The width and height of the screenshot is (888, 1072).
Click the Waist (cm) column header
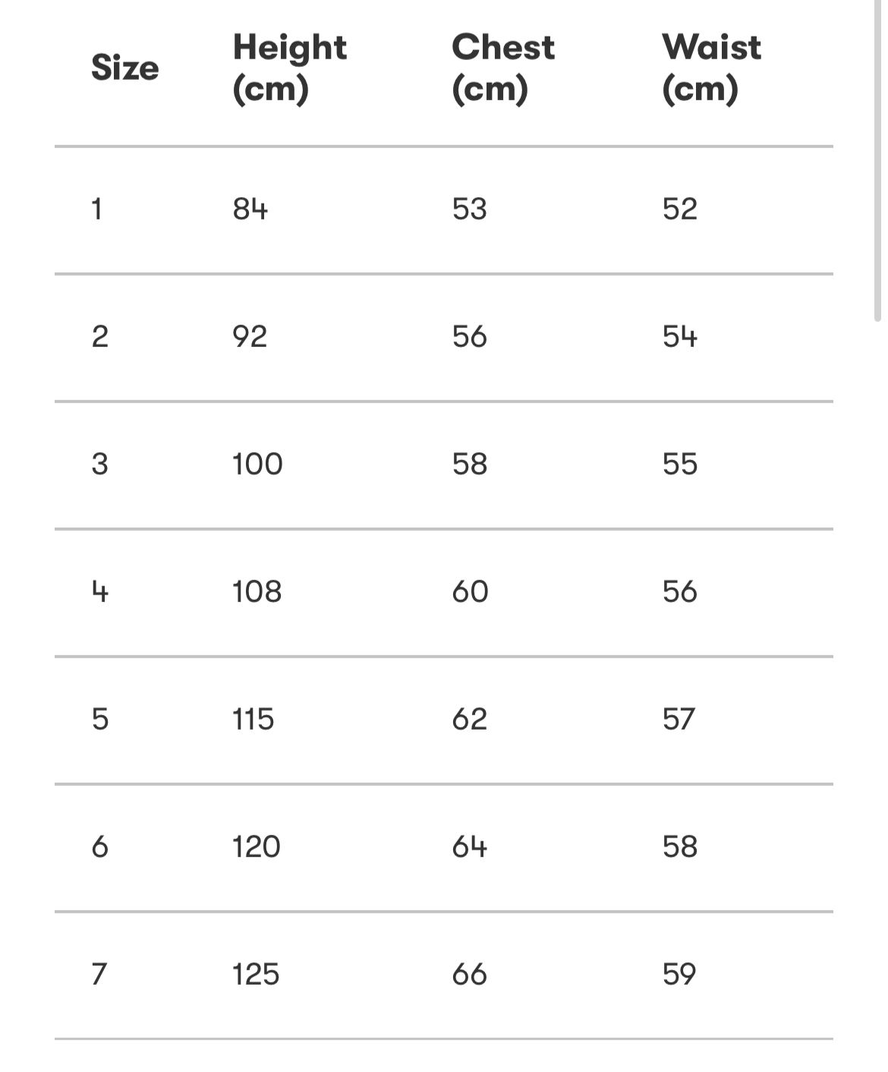(712, 68)
